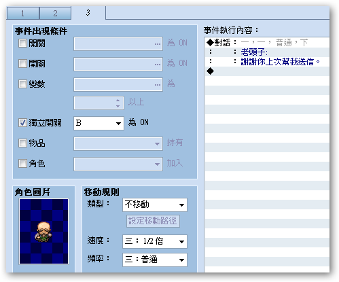Open the 角色 actor dropdown
This screenshot has height=282, width=339.
click(x=118, y=164)
